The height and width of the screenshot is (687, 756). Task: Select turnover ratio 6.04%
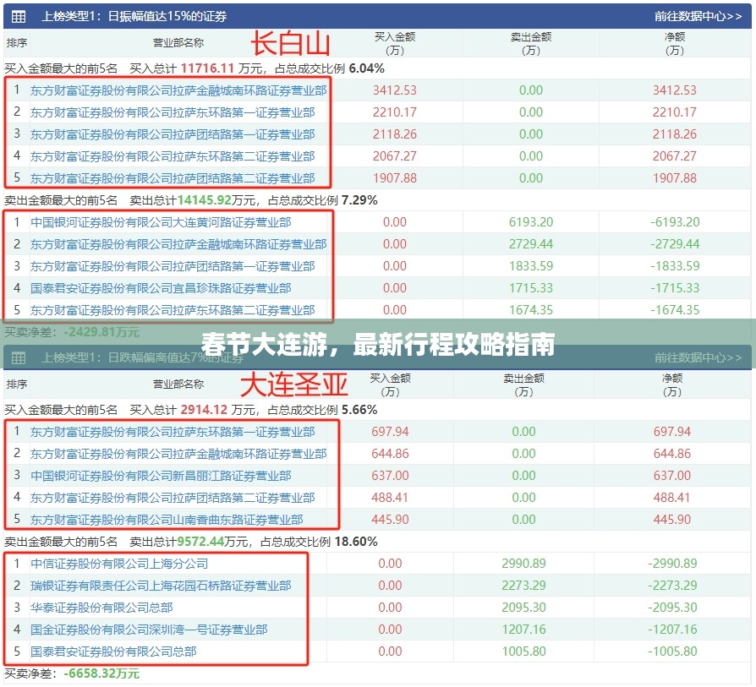[x=366, y=68]
